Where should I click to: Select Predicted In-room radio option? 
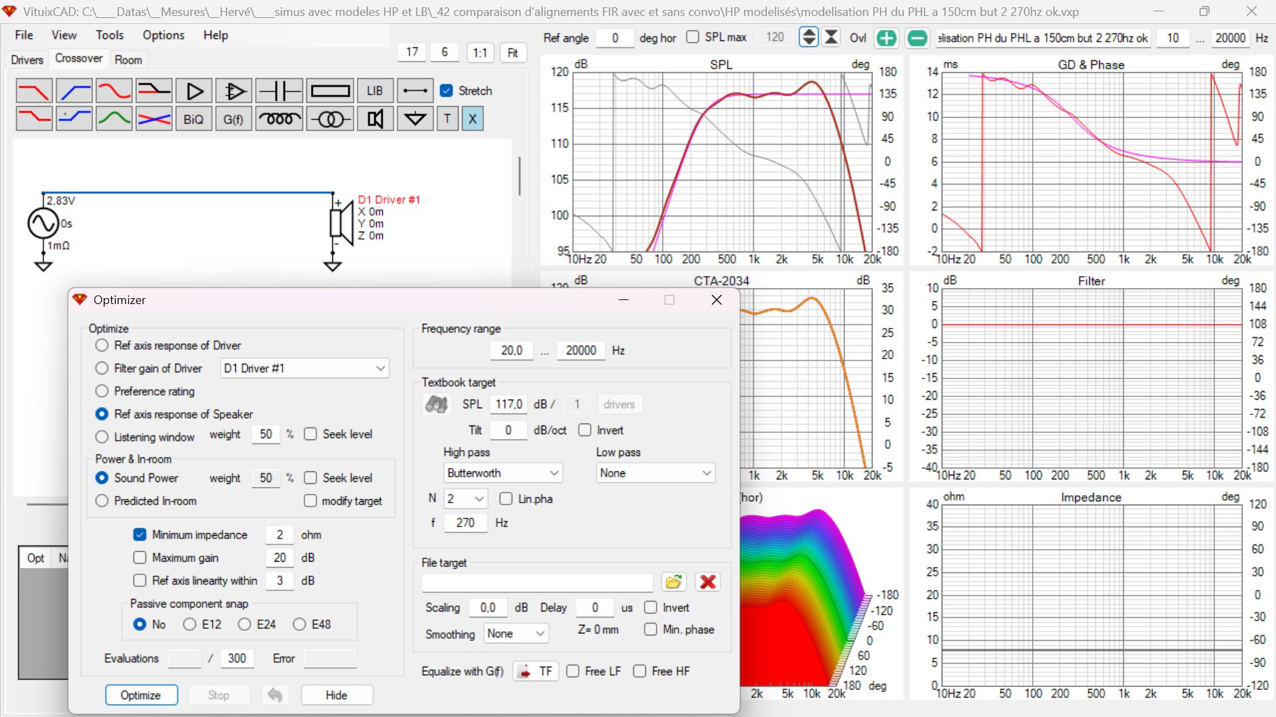tap(102, 501)
